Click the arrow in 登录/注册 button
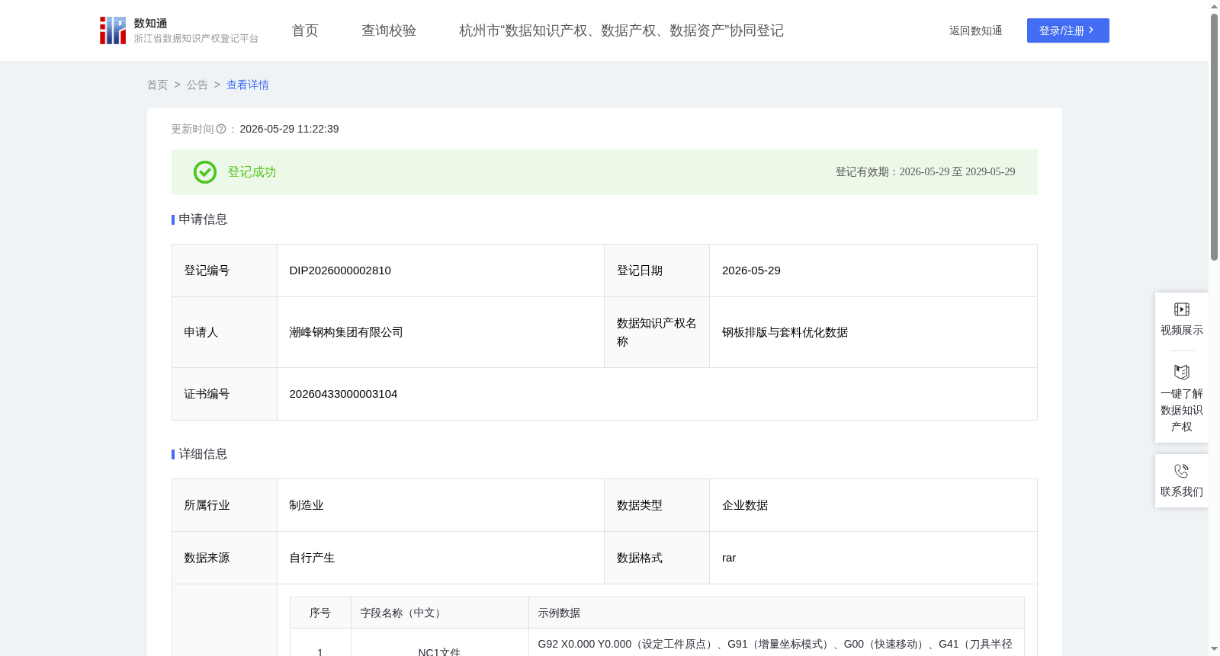Viewport: 1220px width, 656px height. coord(1092,30)
